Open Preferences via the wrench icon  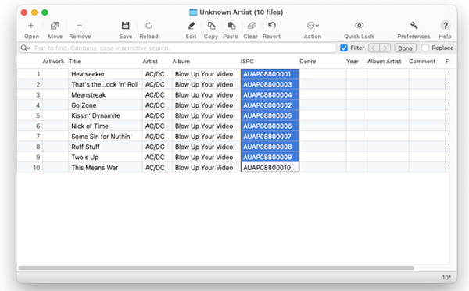[414, 26]
